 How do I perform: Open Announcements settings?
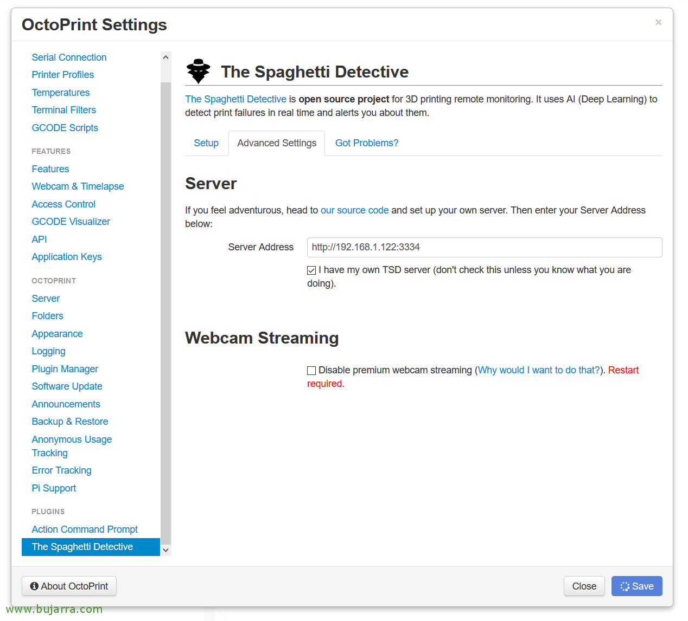[66, 404]
